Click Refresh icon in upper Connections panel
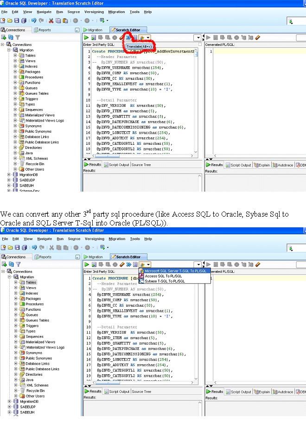306x424 pixels. tap(11, 37)
